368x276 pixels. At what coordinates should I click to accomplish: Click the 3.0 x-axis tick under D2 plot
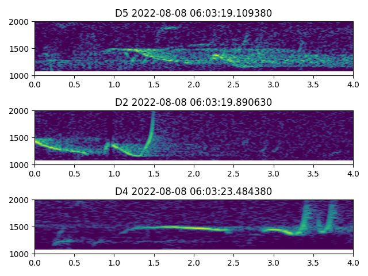pyautogui.click(x=274, y=173)
